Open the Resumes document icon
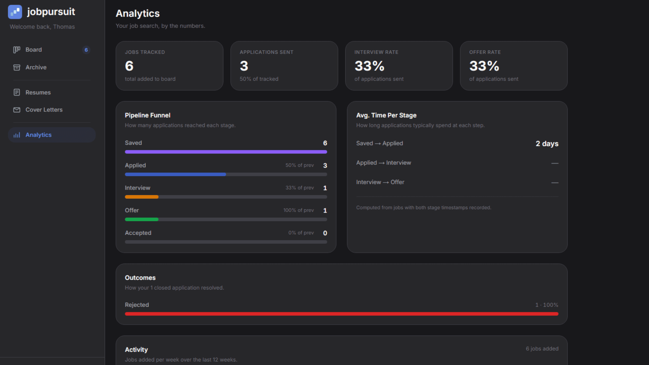 [x=16, y=92]
